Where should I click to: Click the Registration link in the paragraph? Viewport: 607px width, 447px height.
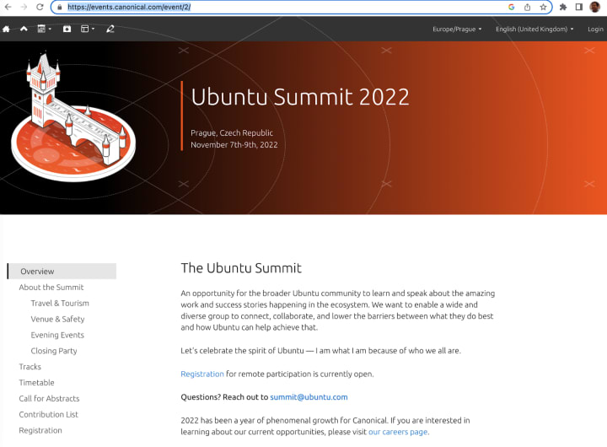point(202,374)
